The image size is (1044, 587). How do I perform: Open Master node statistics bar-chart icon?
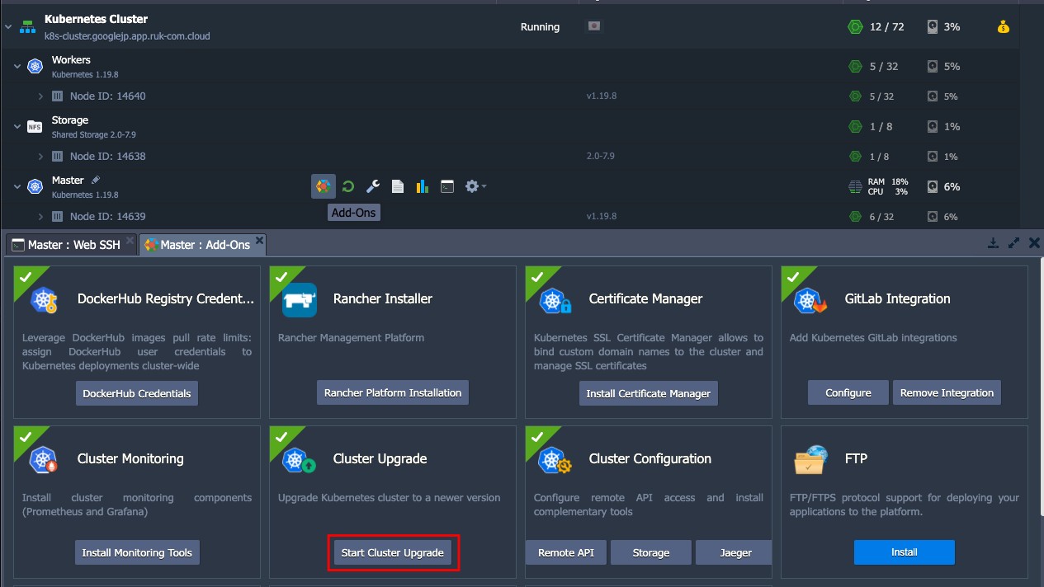coord(422,185)
